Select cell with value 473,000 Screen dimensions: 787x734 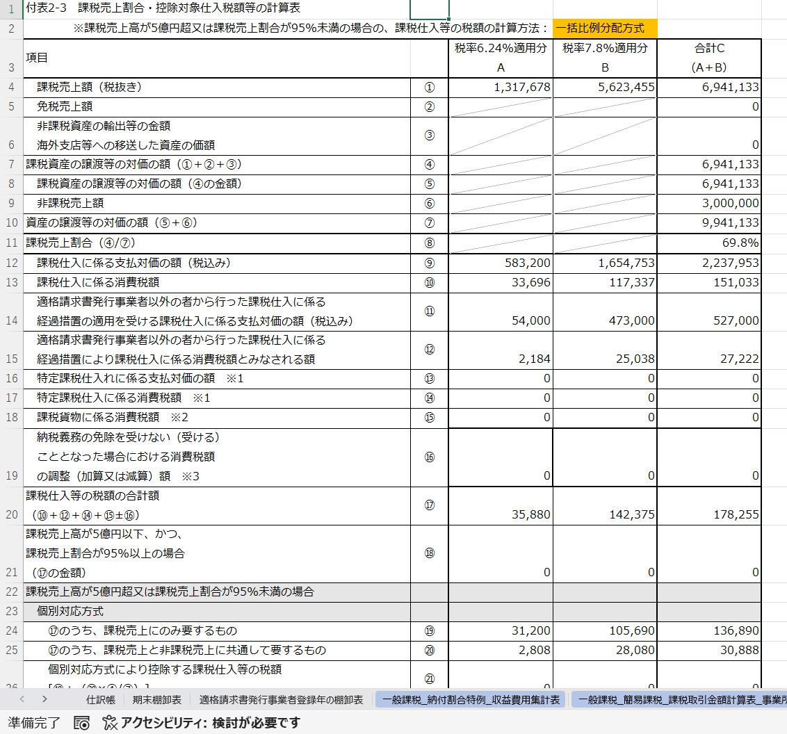(605, 312)
